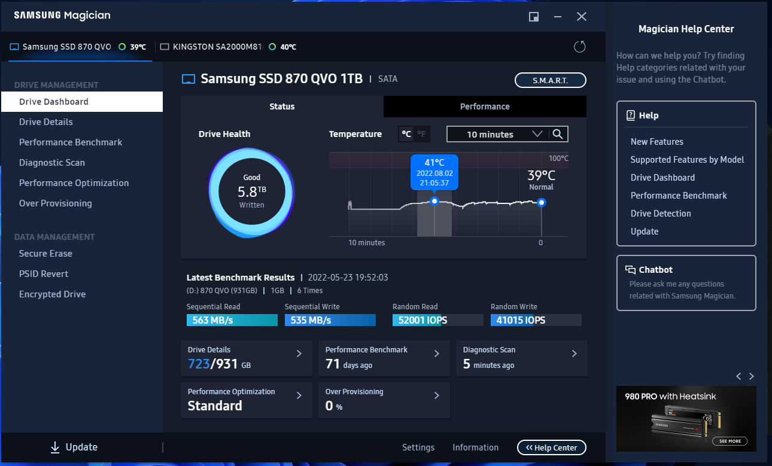Click the Magician Help Center title

(686, 29)
